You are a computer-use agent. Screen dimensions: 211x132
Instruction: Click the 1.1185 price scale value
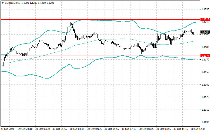point(205,47)
